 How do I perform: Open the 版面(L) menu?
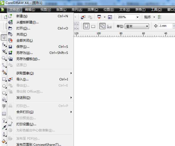pyautogui.click(x=61, y=10)
